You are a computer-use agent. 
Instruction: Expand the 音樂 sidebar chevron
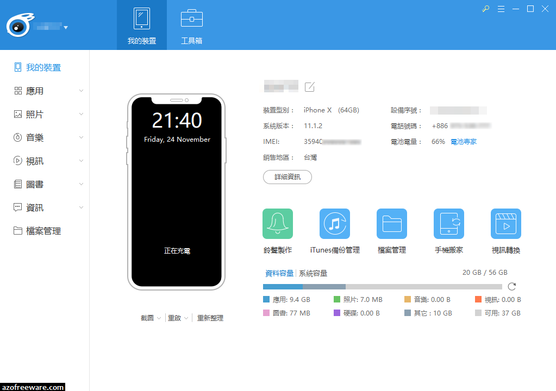tap(81, 137)
